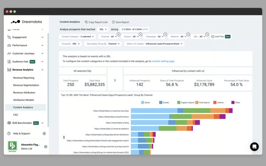Open the Content Category 2 selected dropdown

(77, 37)
